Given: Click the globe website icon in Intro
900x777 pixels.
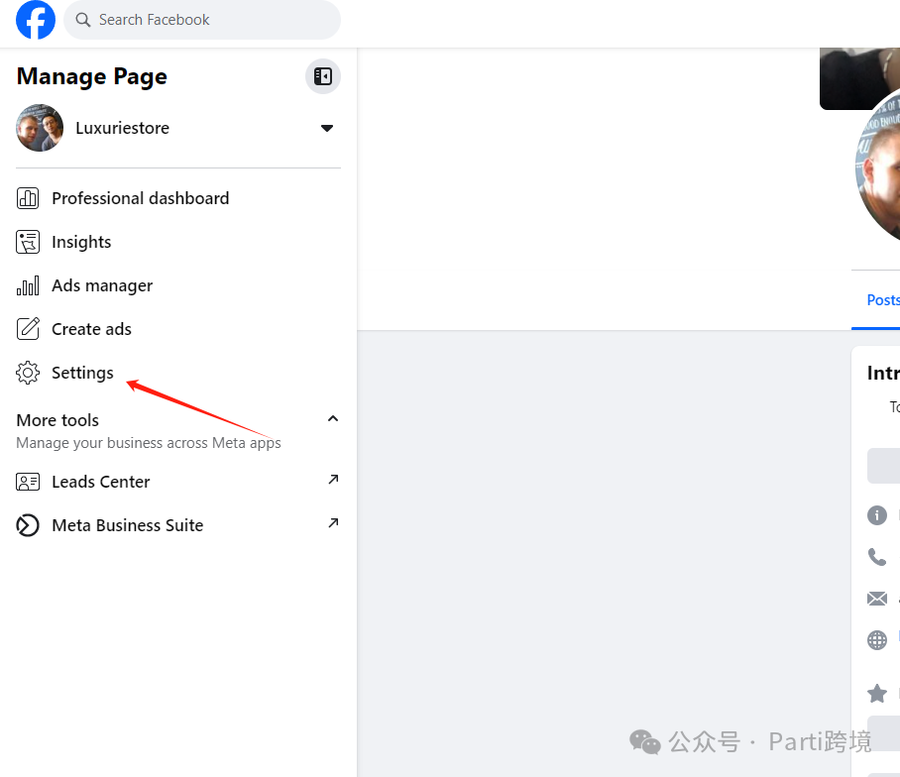Looking at the screenshot, I should (877, 639).
